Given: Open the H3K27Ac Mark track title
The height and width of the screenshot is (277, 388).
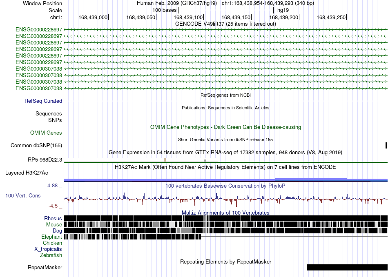Looking at the screenshot, I should coord(225,167).
